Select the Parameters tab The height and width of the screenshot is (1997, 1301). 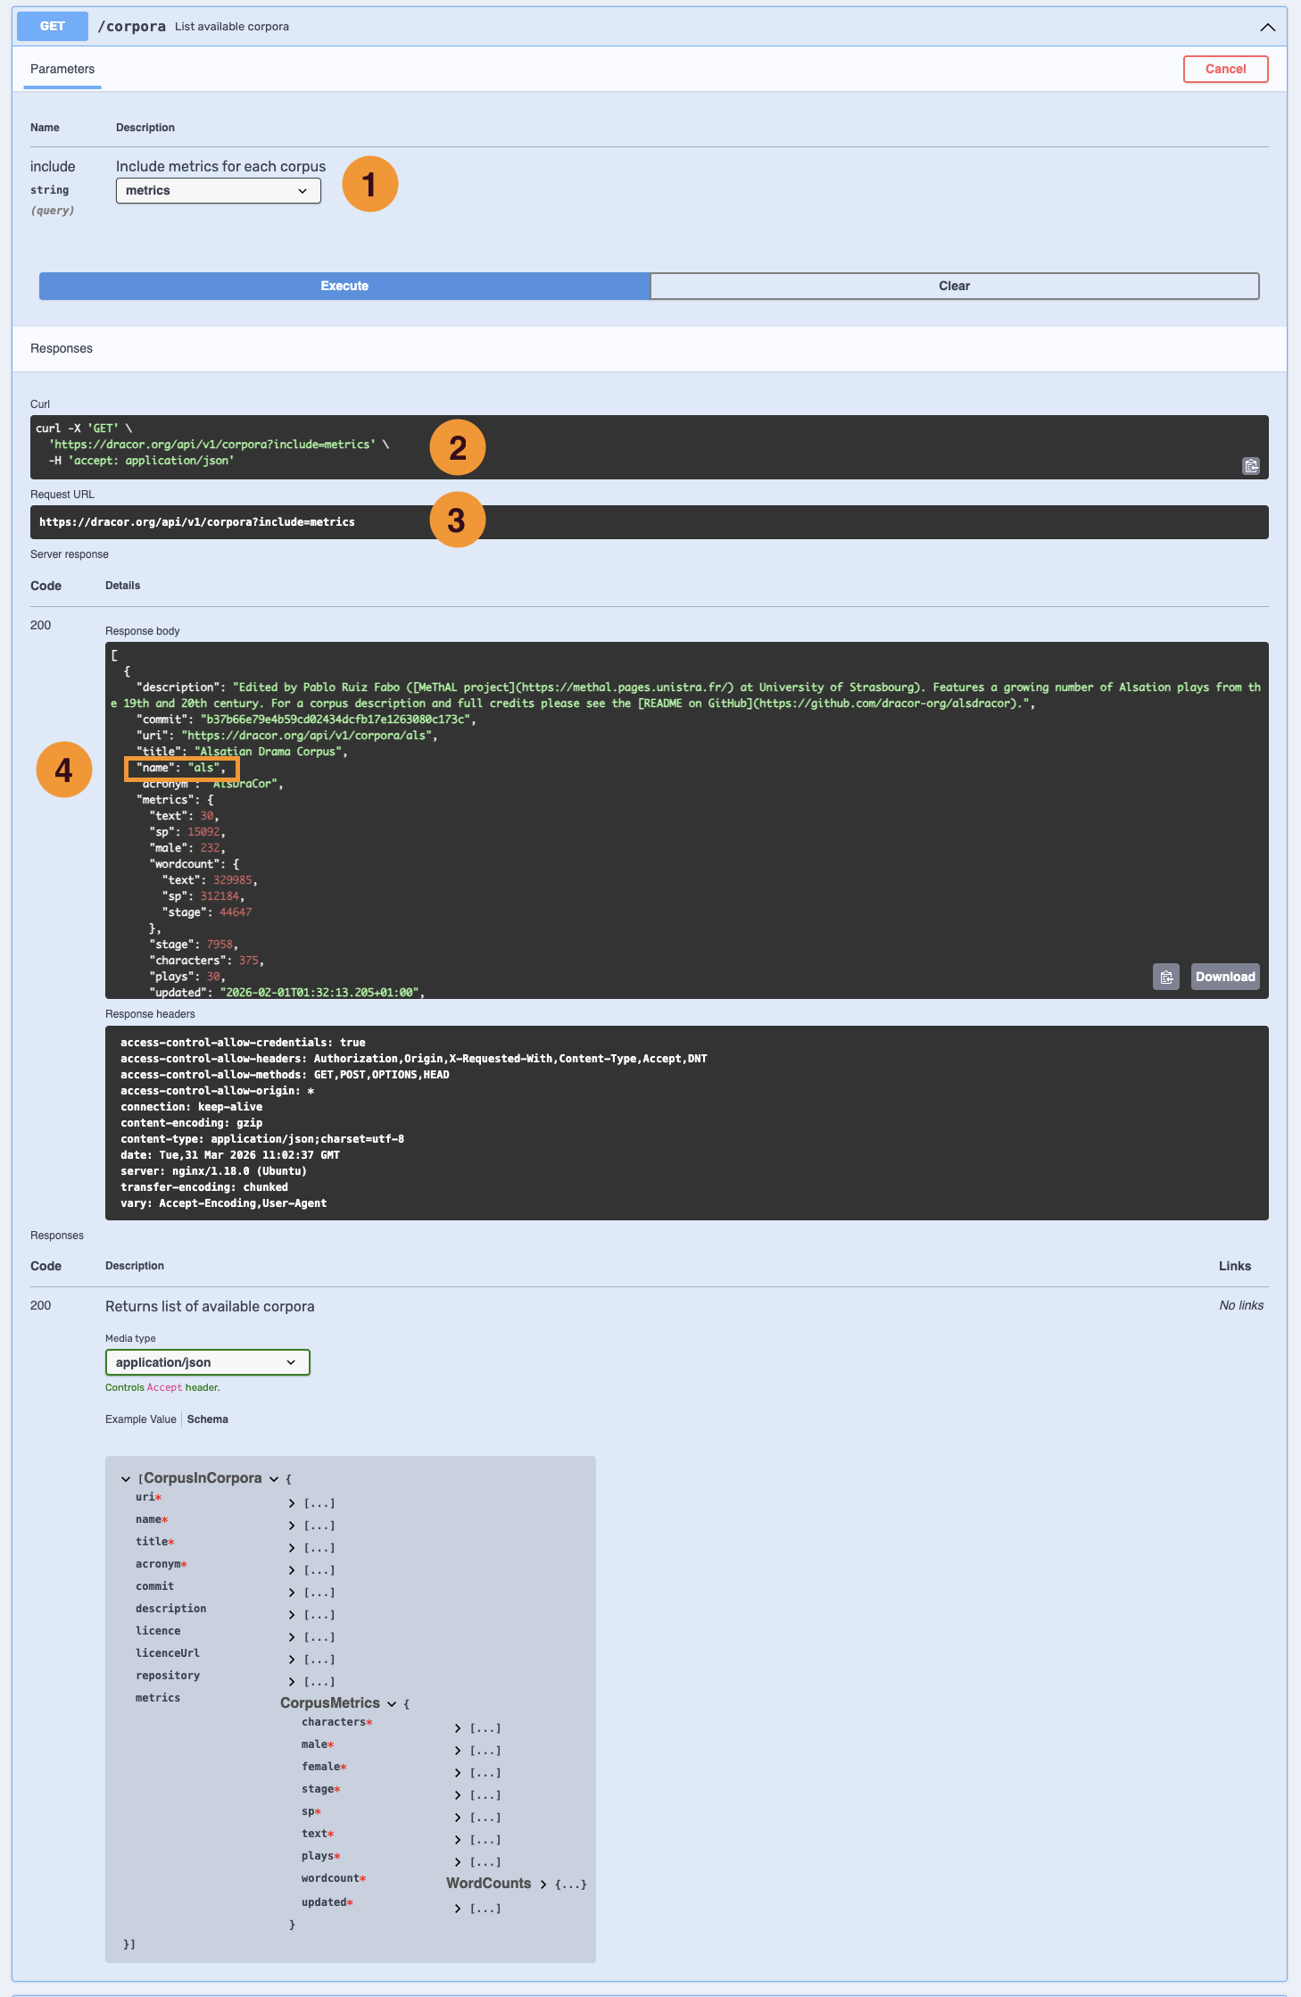[x=62, y=70]
